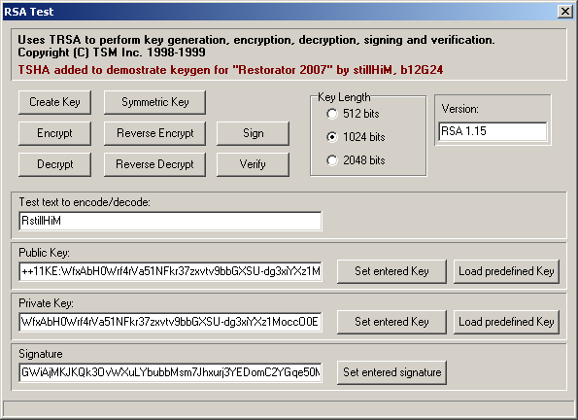Close the RSA Test window
The image size is (578, 420).
[565, 12]
